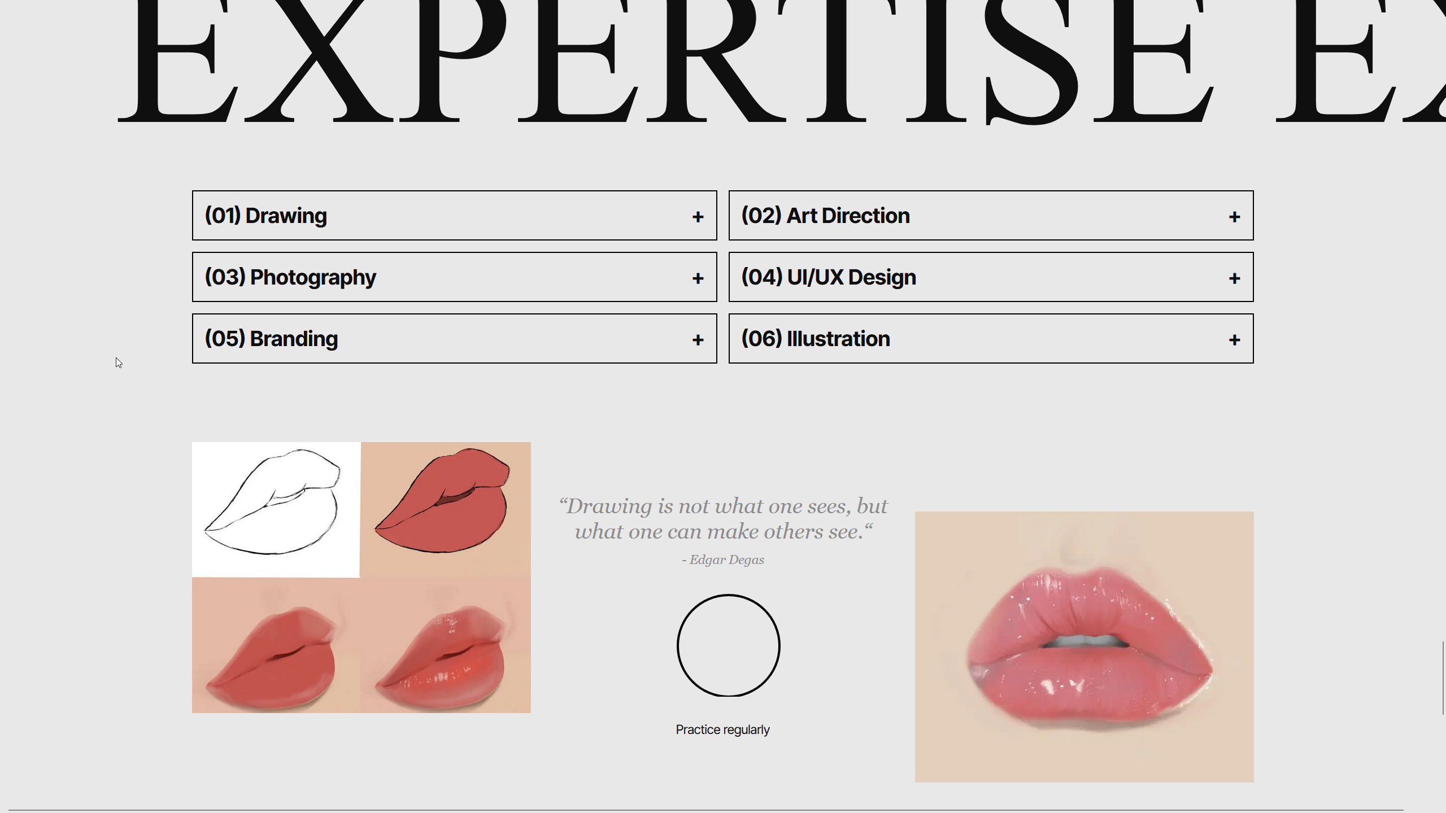This screenshot has height=813, width=1446.
Task: Click the circle outline above Practice regularly
Action: (x=728, y=646)
